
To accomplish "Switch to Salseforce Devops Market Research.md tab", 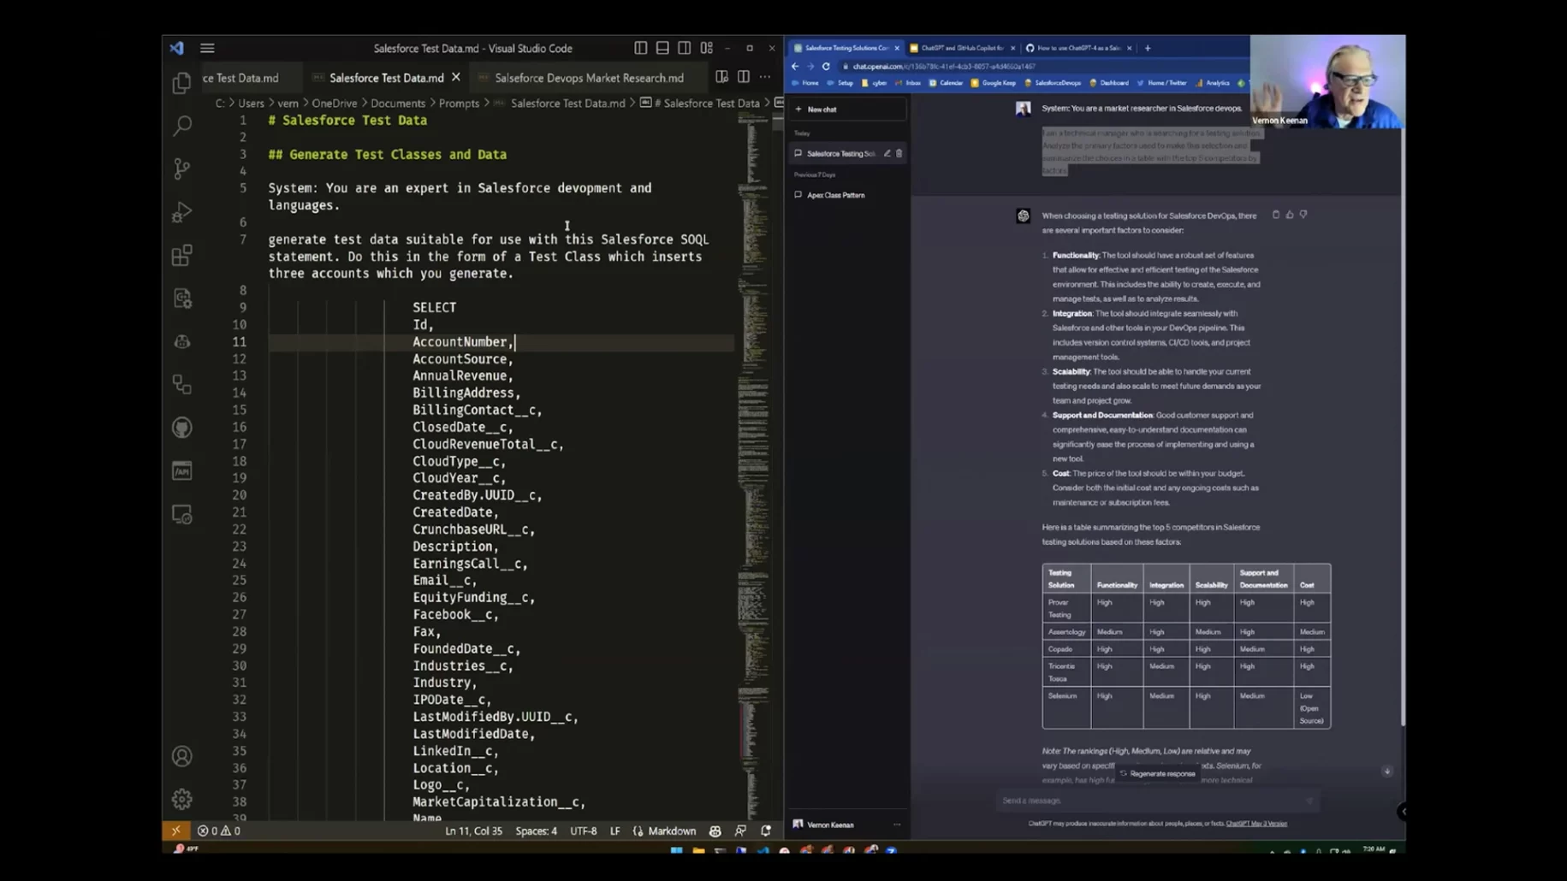I will pos(589,78).
